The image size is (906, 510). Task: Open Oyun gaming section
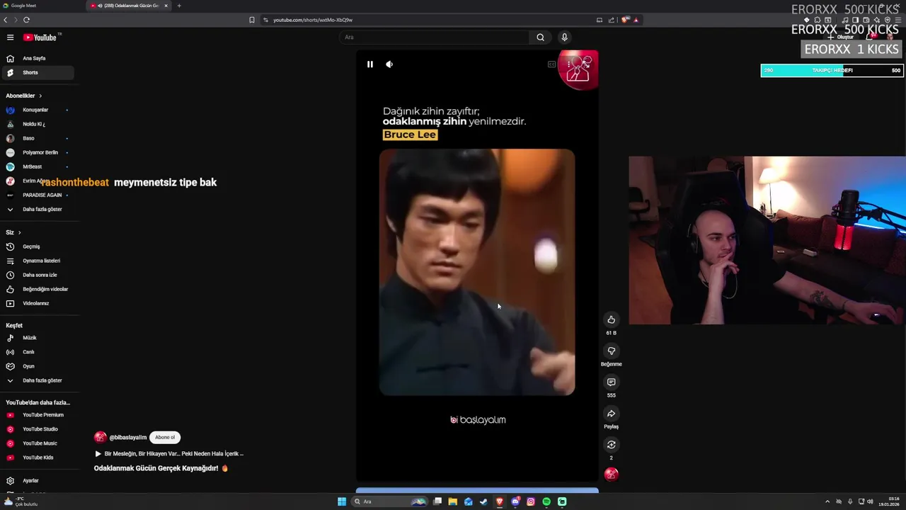37,366
